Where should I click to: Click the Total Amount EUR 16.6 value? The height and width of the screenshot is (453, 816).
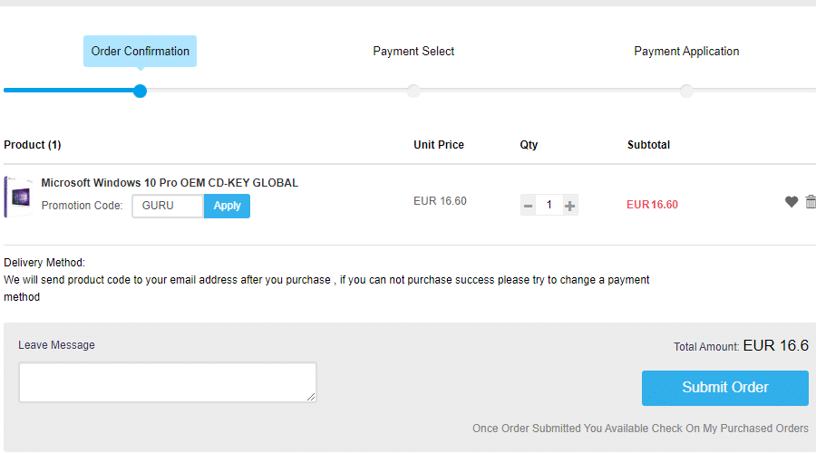tap(775, 345)
